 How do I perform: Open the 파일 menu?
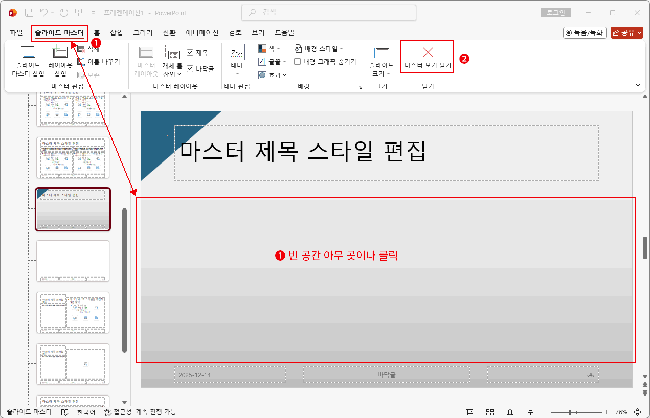(x=15, y=32)
